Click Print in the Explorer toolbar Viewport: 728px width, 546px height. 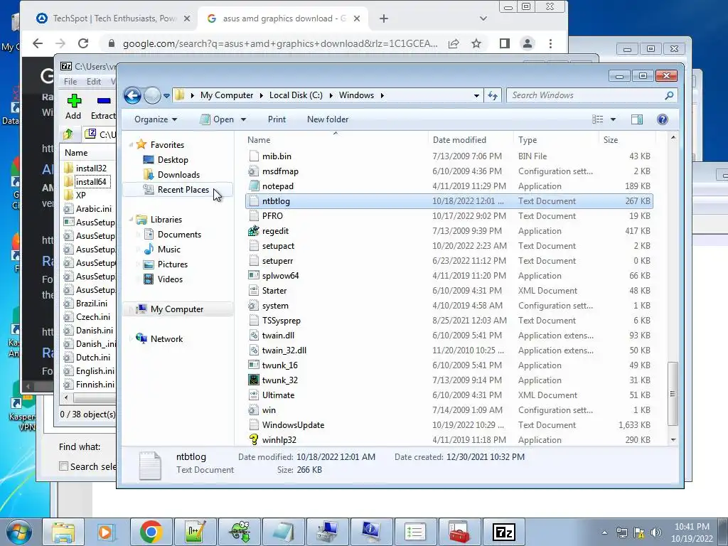point(277,119)
